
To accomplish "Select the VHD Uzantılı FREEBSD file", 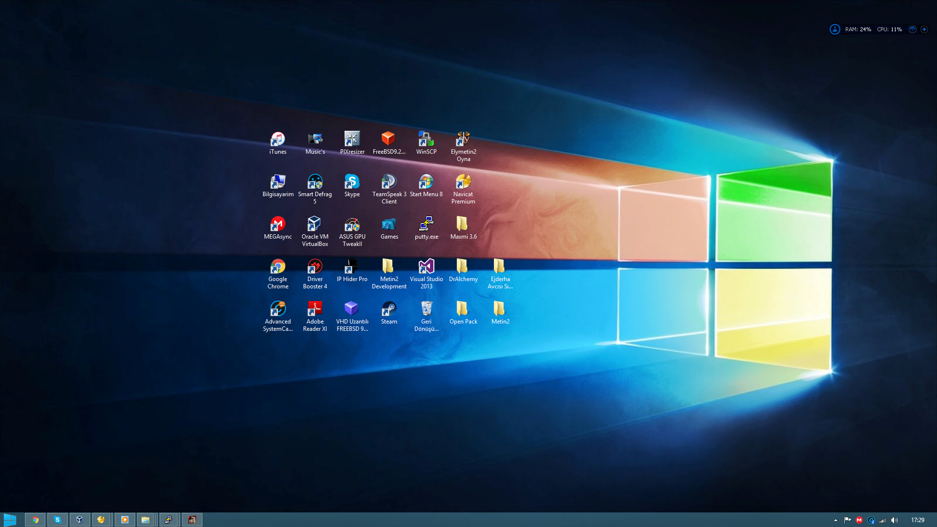I will pos(352,316).
